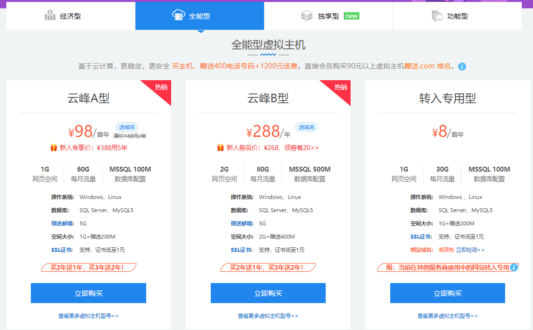The width and height of the screenshot is (533, 330).
Task: Click 立即购买 under 云峰A型
Action: coord(89,293)
